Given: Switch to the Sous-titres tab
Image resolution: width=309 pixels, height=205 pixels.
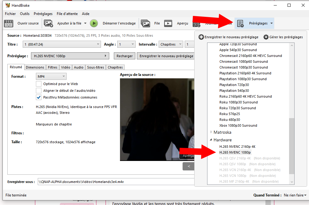Looking at the screenshot, I should click(95, 67).
